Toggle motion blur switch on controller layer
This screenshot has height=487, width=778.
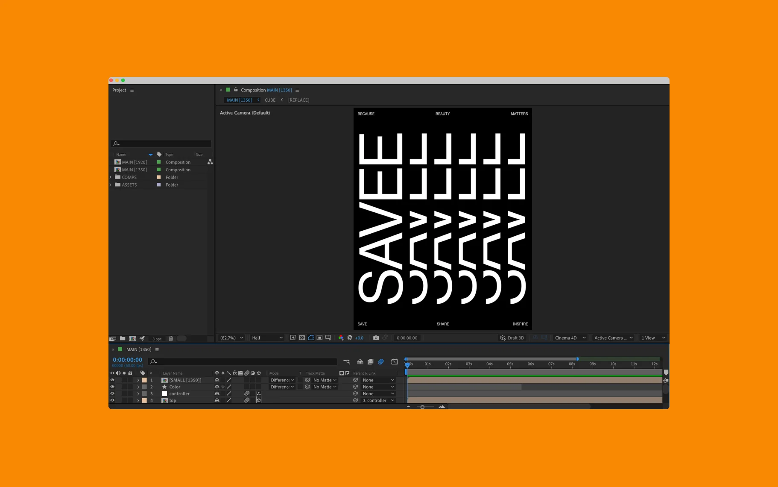247,393
